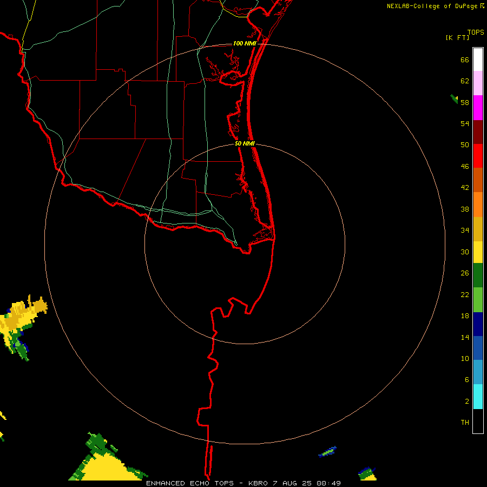
Task: Click the 38 legend value
Action: click(x=465, y=209)
